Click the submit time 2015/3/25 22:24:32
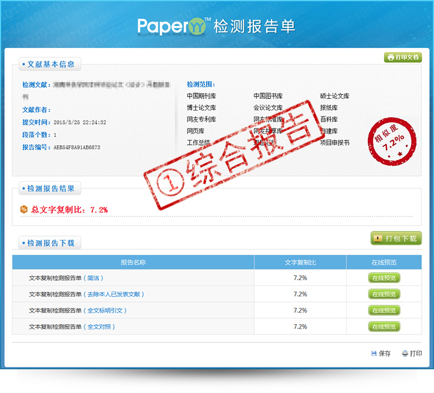 pyautogui.click(x=80, y=122)
